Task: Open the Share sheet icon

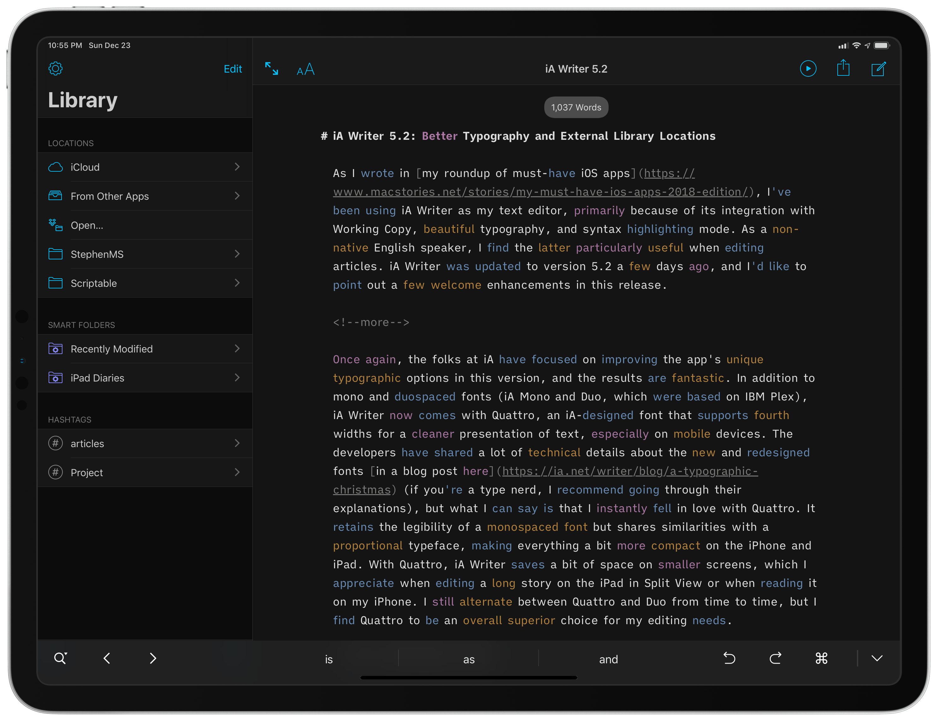Action: [x=844, y=69]
